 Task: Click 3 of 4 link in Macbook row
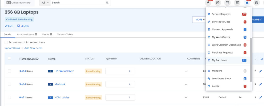(x=23, y=84)
